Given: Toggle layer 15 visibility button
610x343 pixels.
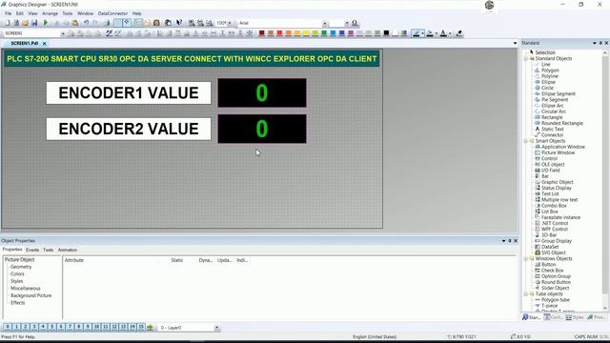Looking at the screenshot, I should [141, 328].
